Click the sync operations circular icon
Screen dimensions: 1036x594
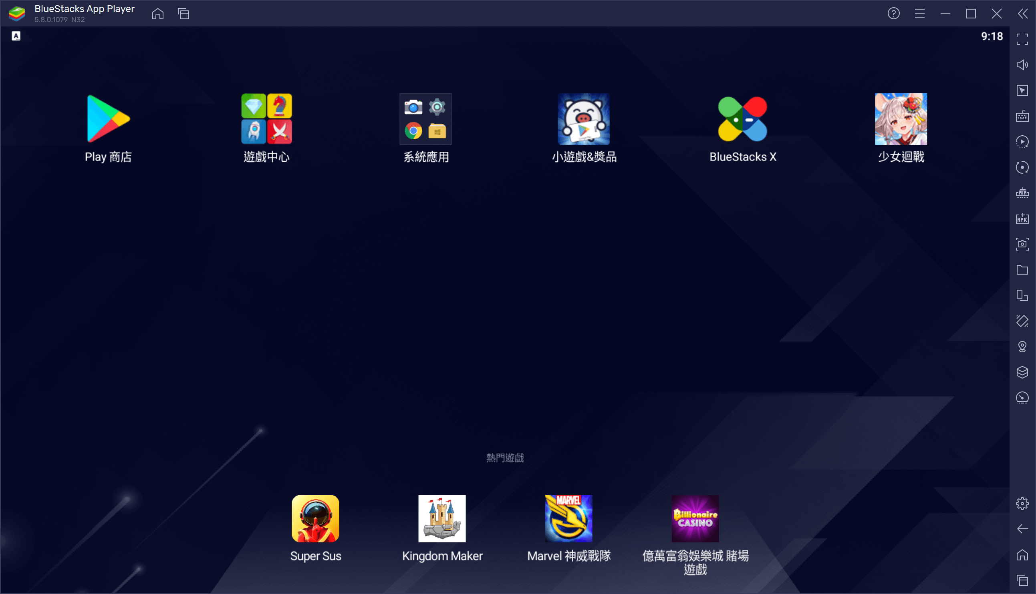pyautogui.click(x=1022, y=167)
